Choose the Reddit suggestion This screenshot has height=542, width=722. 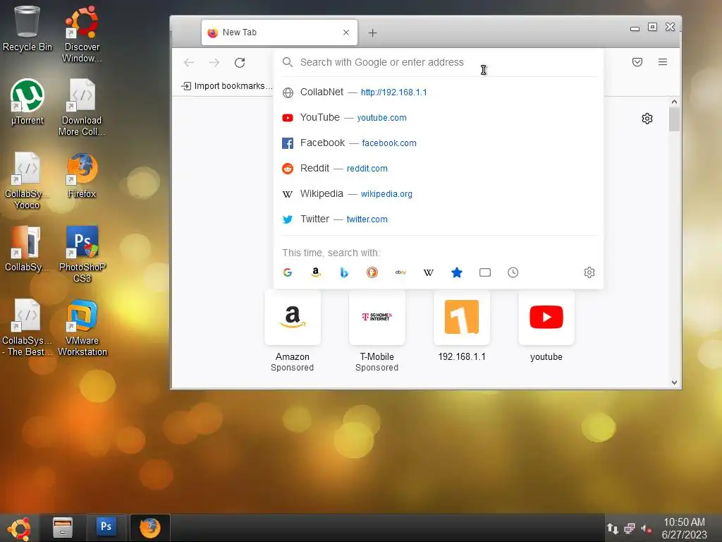(x=439, y=168)
